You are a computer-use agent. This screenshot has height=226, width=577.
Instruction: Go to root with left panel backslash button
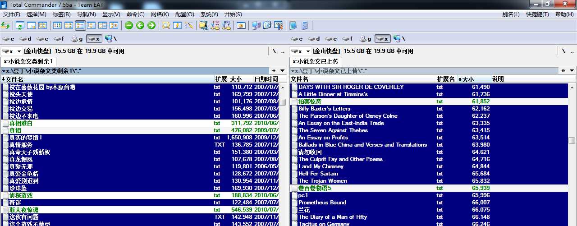(x=274, y=51)
